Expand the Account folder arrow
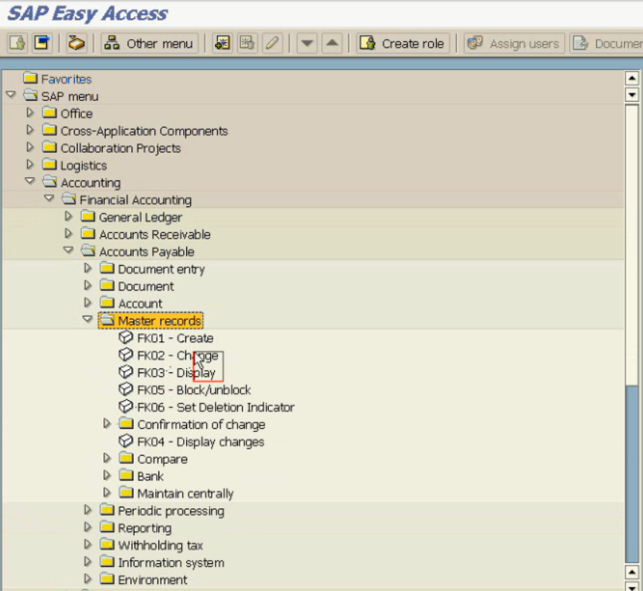Viewport: 643px width, 591px height. (88, 302)
